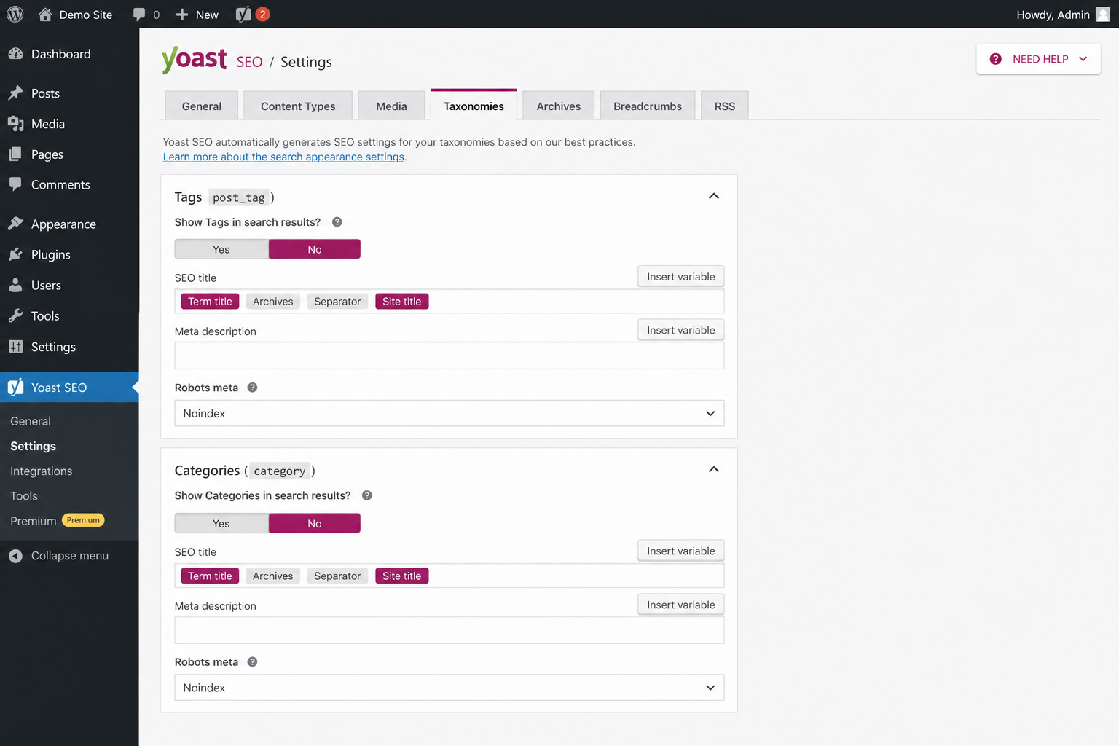Insert variable for Tags Meta description
Viewport: 1119px width, 746px height.
(681, 330)
